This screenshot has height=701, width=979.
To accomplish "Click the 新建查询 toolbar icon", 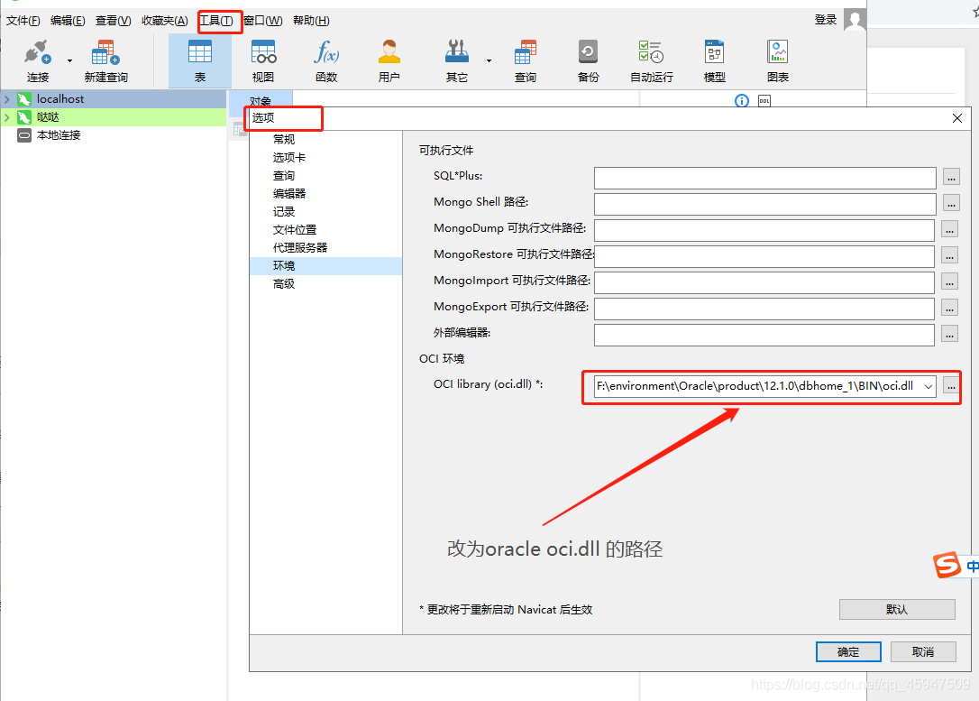I will click(x=105, y=60).
